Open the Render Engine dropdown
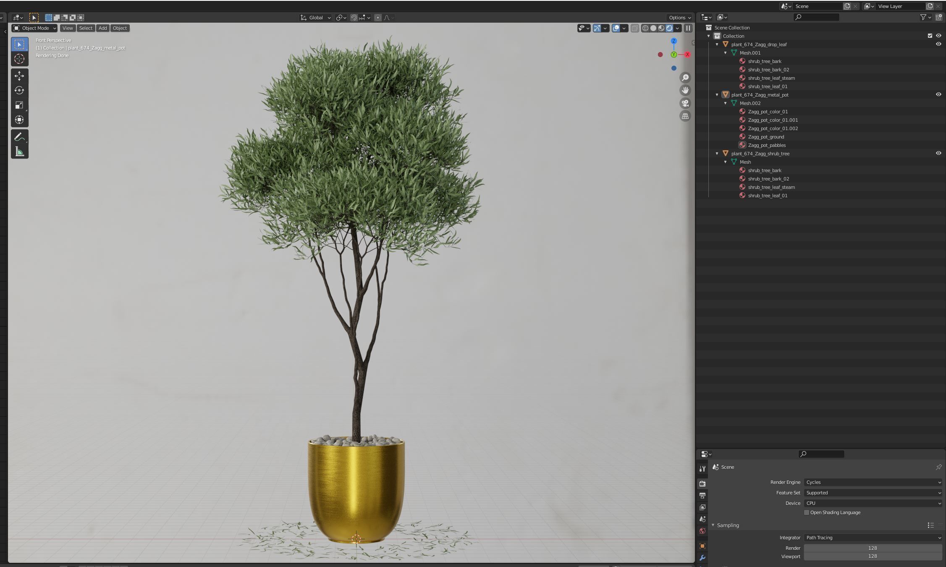 873,482
